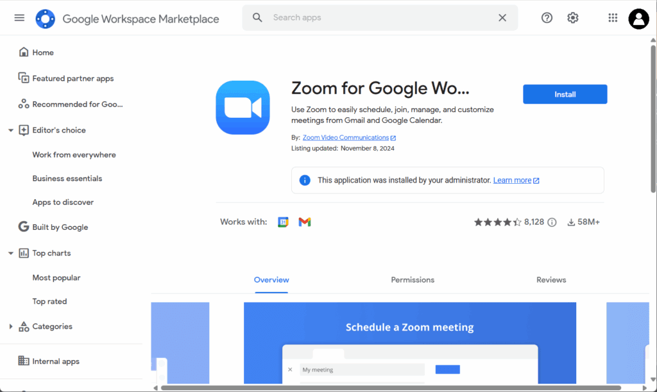This screenshot has width=657, height=392.
Task: Collapse the Editor's choice section
Action: (11, 130)
